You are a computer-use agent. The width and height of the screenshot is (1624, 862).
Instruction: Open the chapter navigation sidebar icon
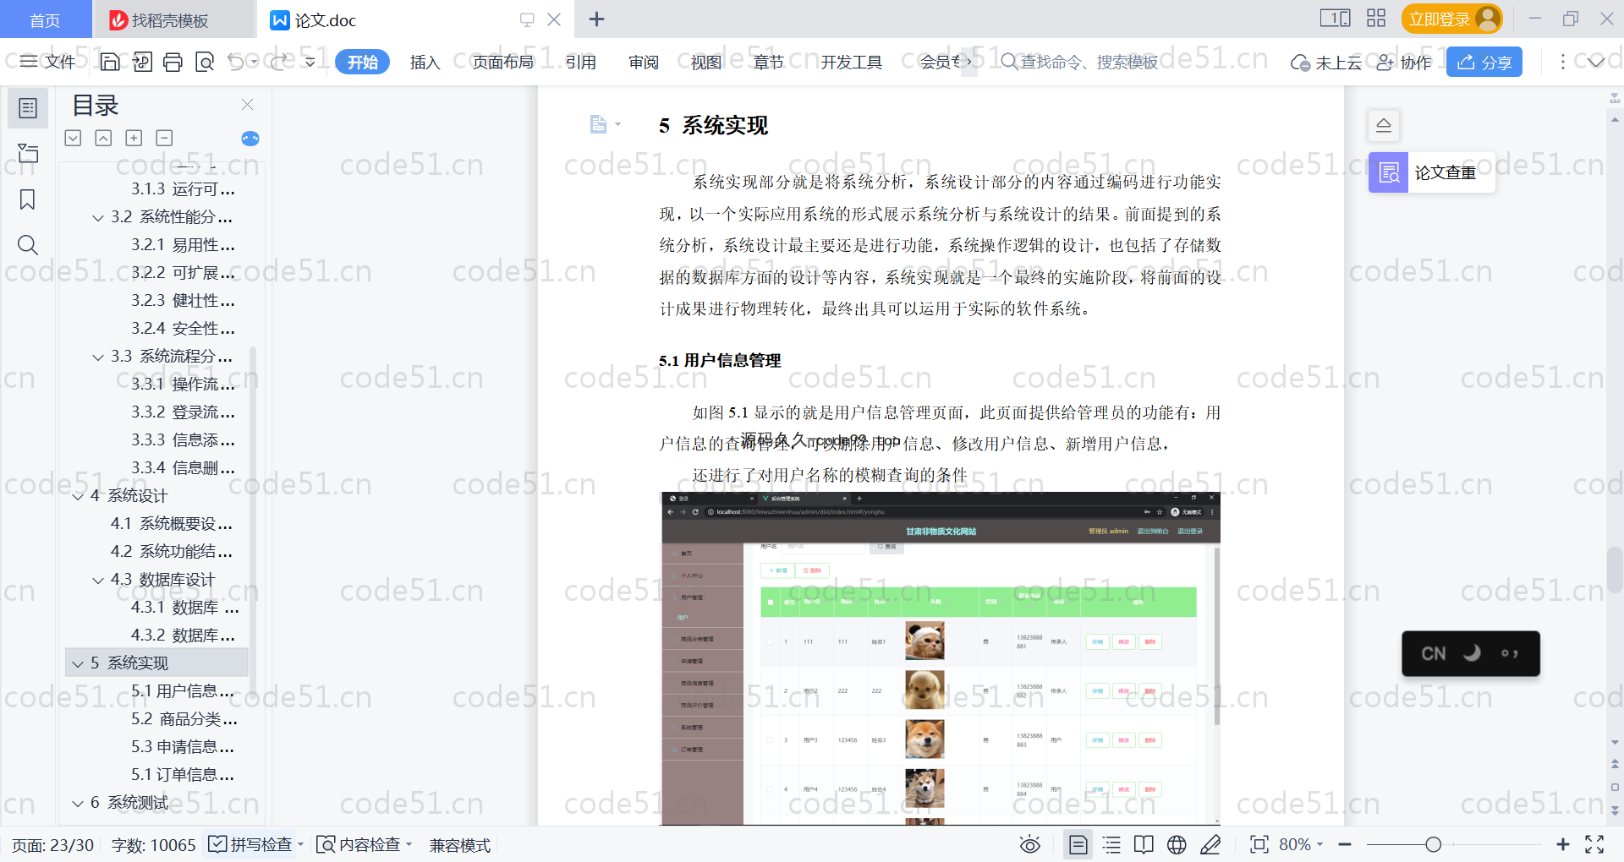(x=28, y=153)
